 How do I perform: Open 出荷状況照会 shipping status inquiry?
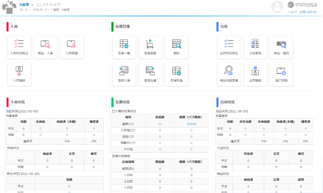pos(229,47)
